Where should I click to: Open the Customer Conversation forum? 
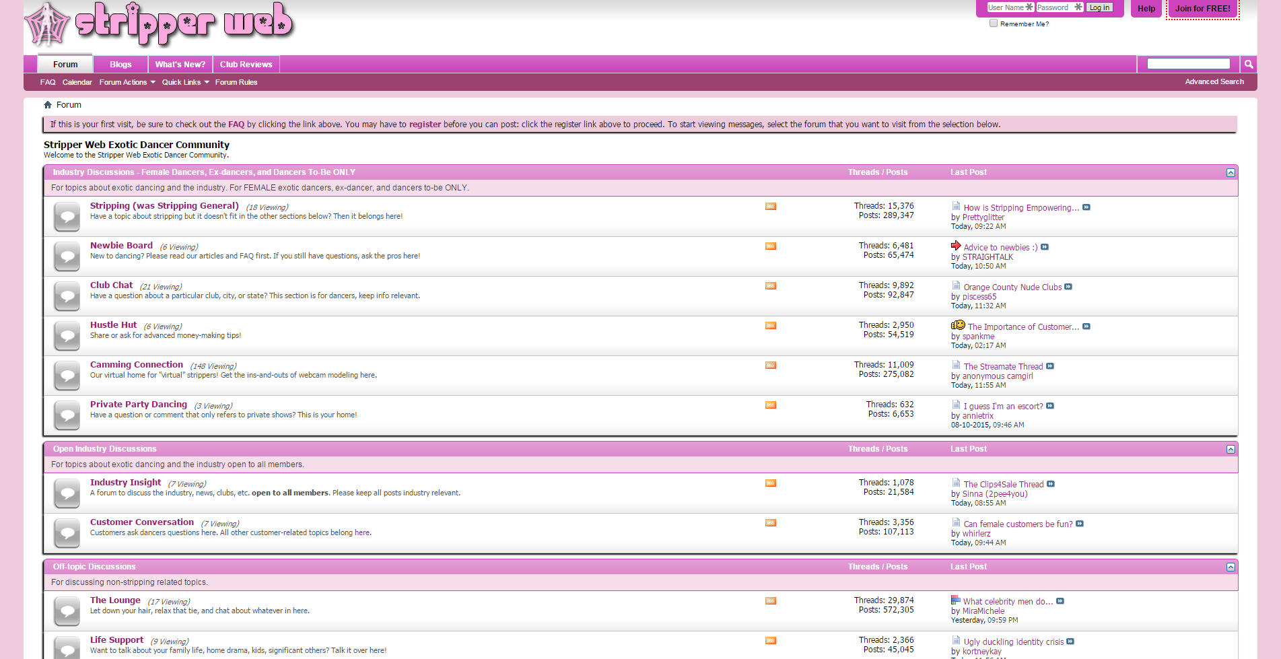pos(142,522)
